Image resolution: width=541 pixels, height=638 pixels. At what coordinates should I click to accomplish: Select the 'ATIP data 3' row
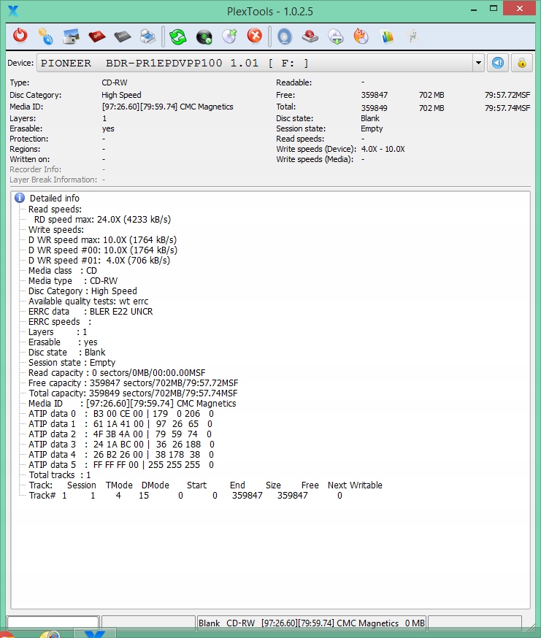[x=121, y=445]
